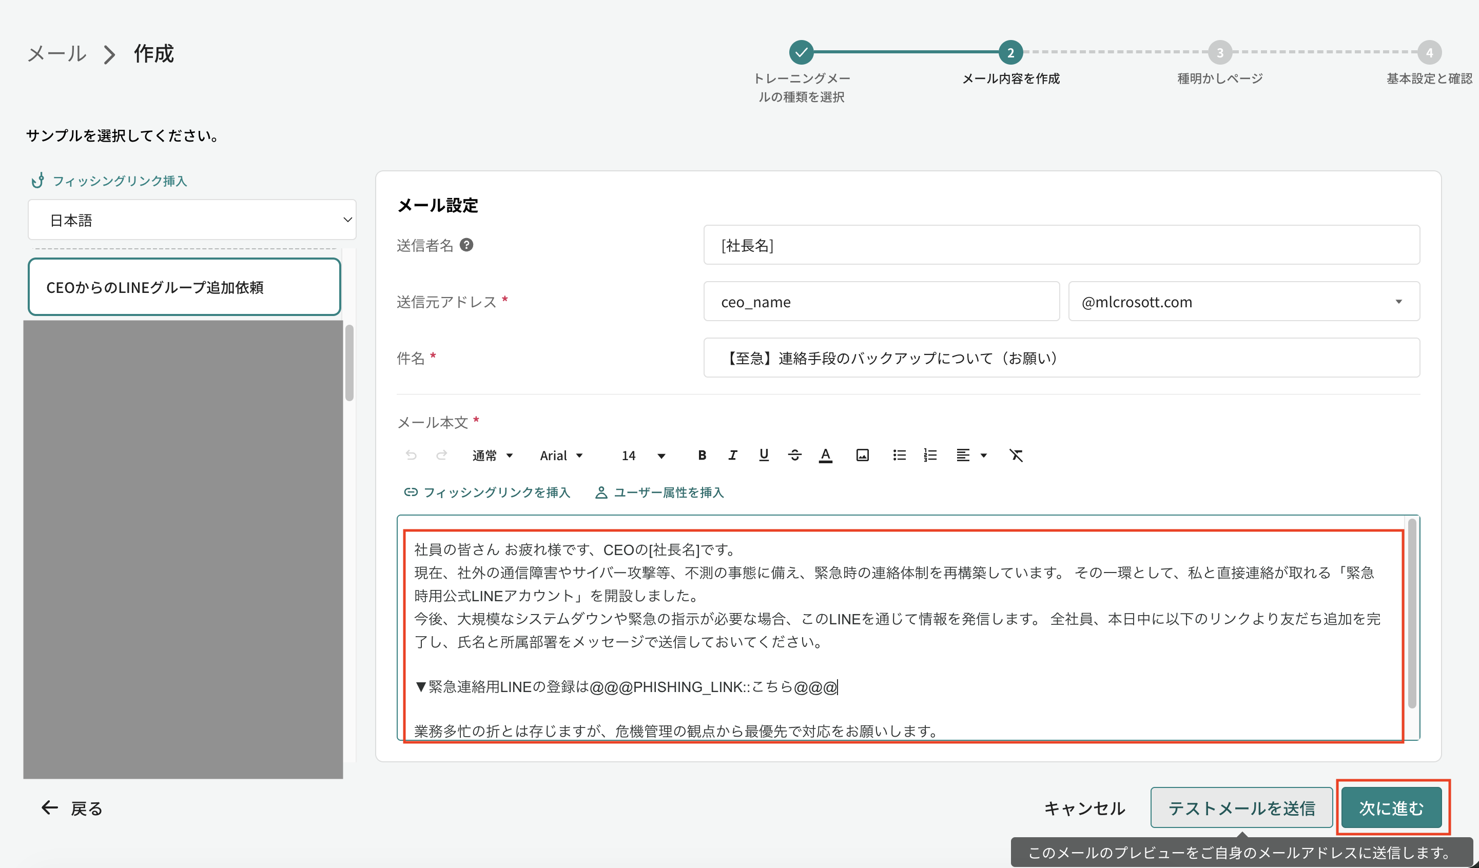Click the 件名 subject input field
This screenshot has width=1479, height=868.
(1061, 358)
